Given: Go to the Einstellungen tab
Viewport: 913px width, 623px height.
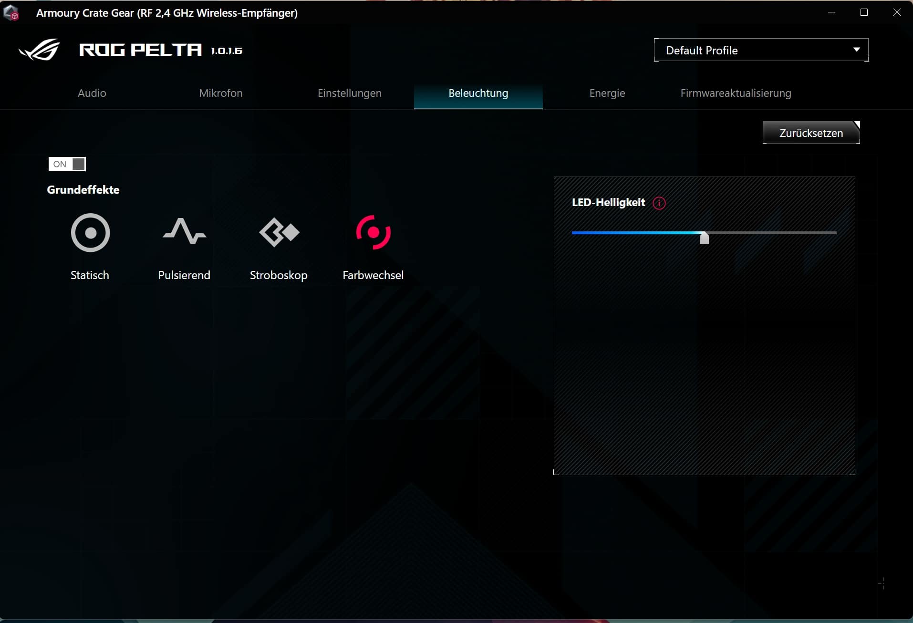Looking at the screenshot, I should [350, 93].
